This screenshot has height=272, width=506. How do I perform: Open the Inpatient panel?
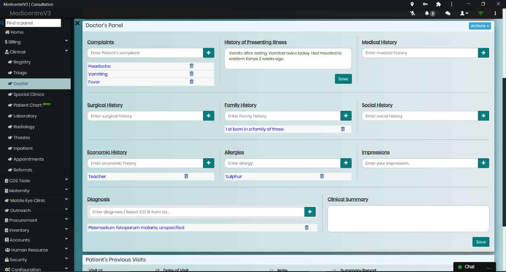pyautogui.click(x=20, y=148)
